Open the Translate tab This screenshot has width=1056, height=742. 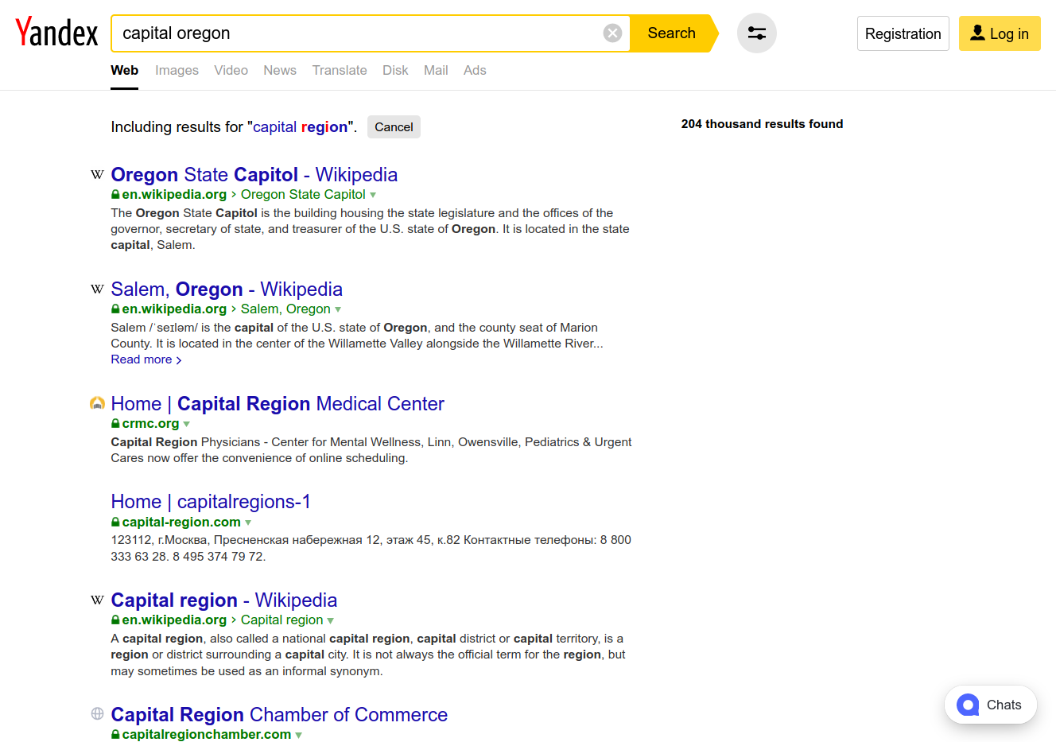pyautogui.click(x=340, y=70)
